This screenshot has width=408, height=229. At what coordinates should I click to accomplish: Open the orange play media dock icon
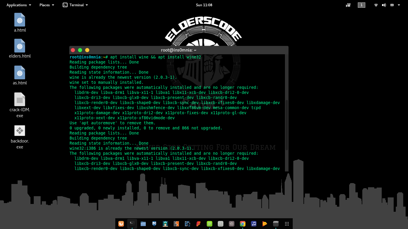point(265,224)
